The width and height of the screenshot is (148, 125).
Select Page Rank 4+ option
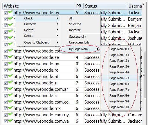pos(120,72)
